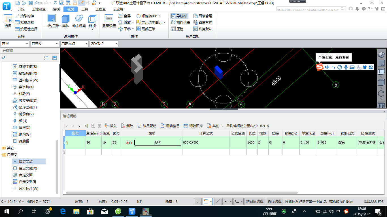Toggle the orthogonal mode icon in status bar

(x=198, y=201)
